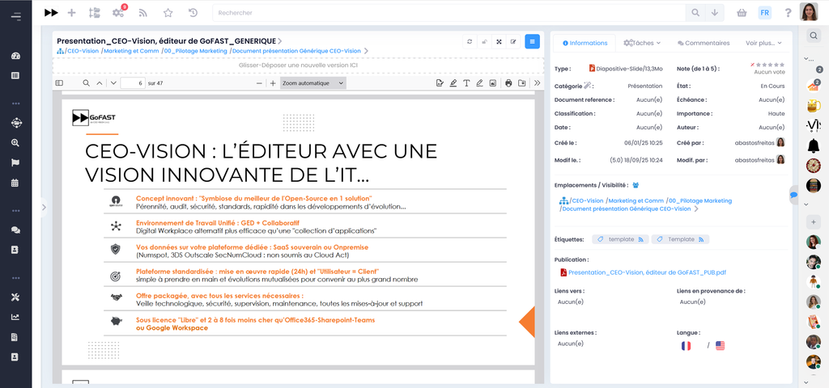Switch to the Commentaires tab
The height and width of the screenshot is (388, 829).
[704, 43]
